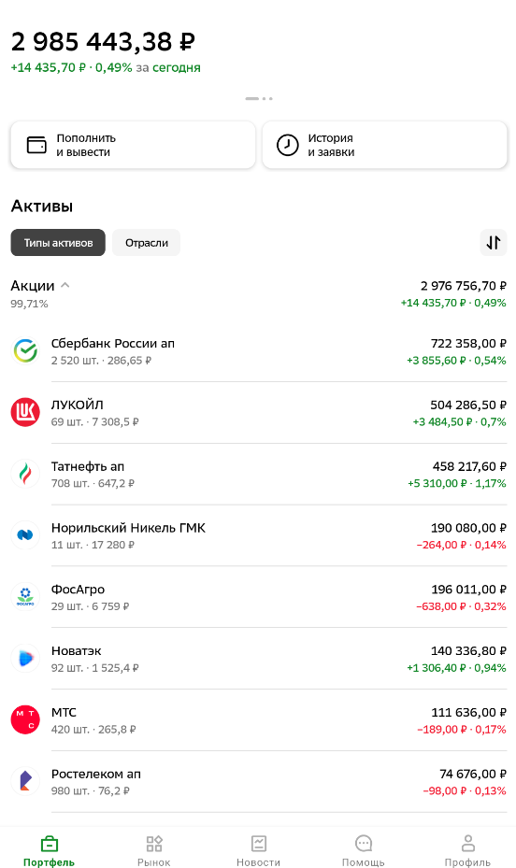This screenshot has height=868, width=516.
Task: Open the Профиль tab
Action: click(x=467, y=851)
